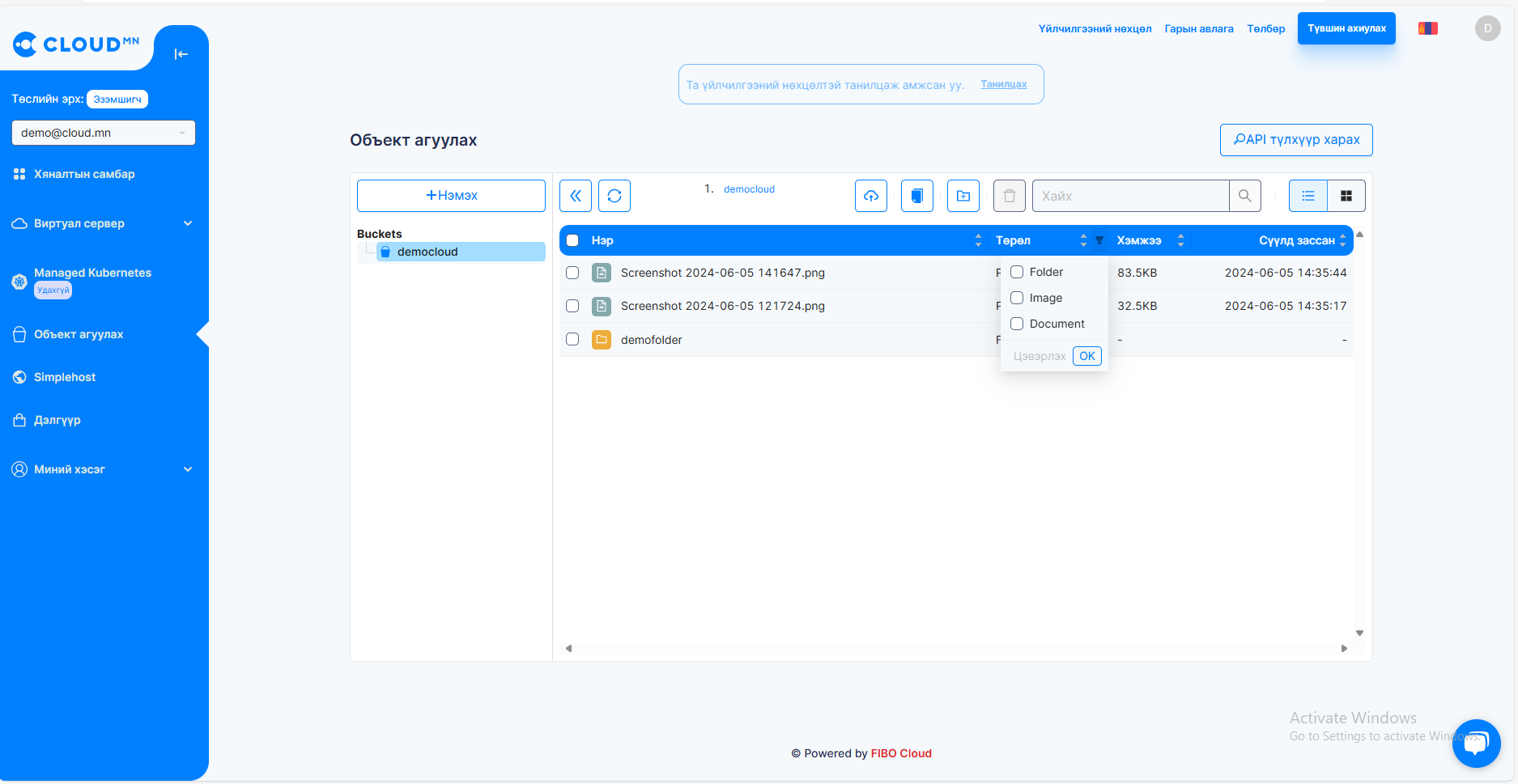Check the Folder filter option
This screenshot has width=1518, height=784.
click(x=1017, y=272)
